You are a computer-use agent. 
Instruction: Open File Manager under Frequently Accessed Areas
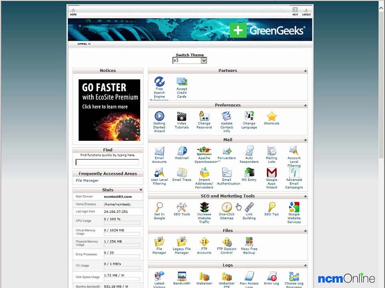87,180
